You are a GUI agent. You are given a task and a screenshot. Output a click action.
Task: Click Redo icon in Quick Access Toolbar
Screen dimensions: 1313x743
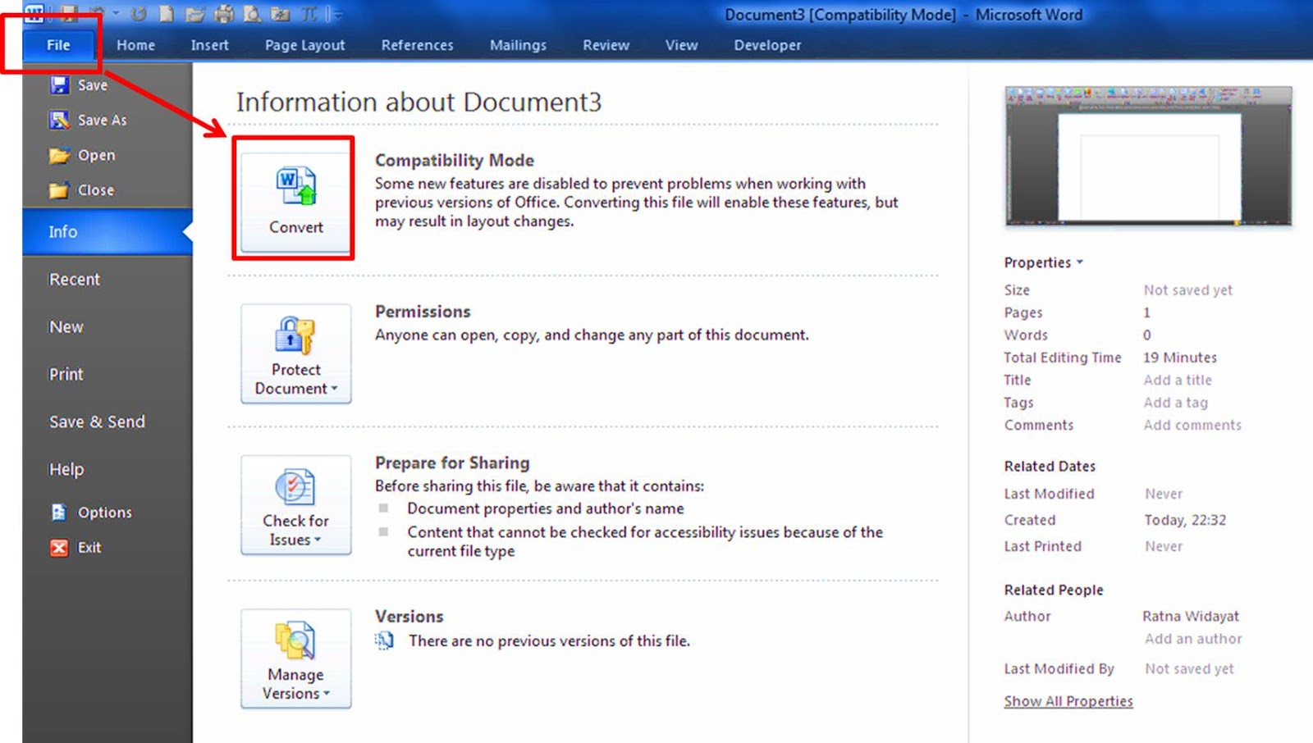click(139, 13)
